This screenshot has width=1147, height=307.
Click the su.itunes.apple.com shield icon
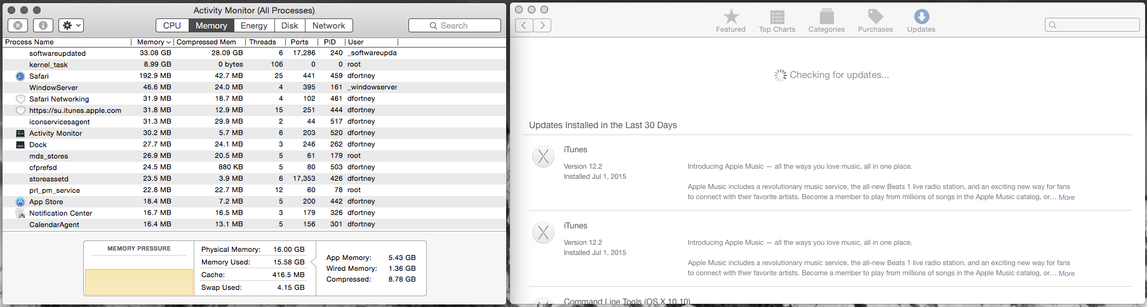pos(20,110)
